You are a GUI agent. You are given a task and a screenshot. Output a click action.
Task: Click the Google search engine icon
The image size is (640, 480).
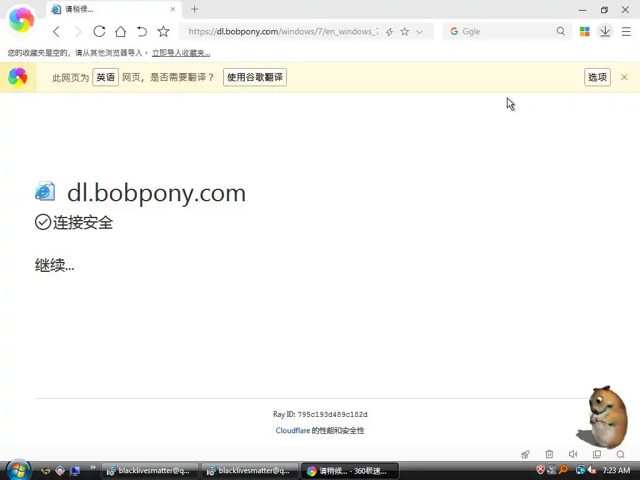click(x=454, y=31)
